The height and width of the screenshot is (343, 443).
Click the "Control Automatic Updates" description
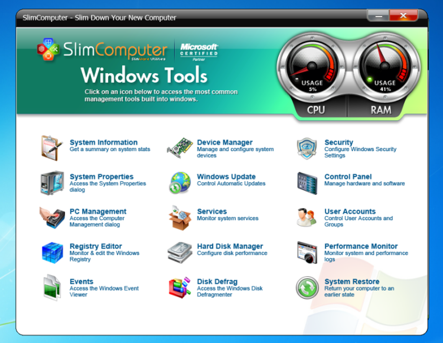pos(231,183)
